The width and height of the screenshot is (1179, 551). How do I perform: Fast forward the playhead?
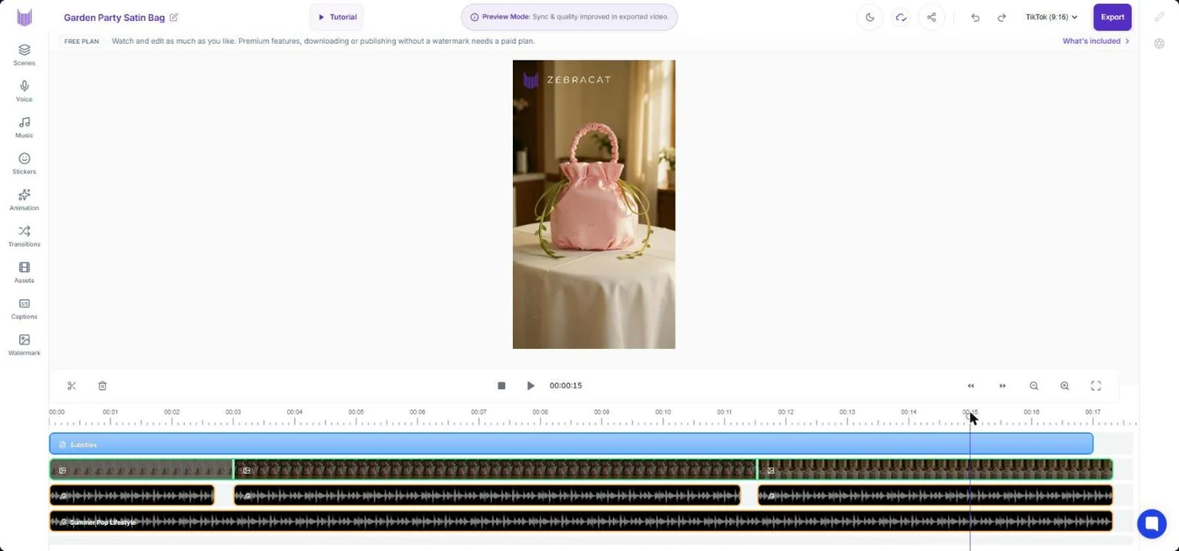click(1002, 386)
